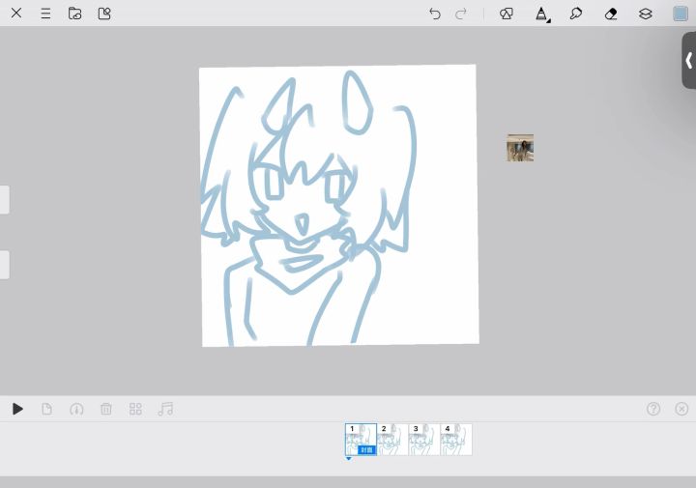Add music to the animation
This screenshot has height=488, width=696.
coord(165,409)
